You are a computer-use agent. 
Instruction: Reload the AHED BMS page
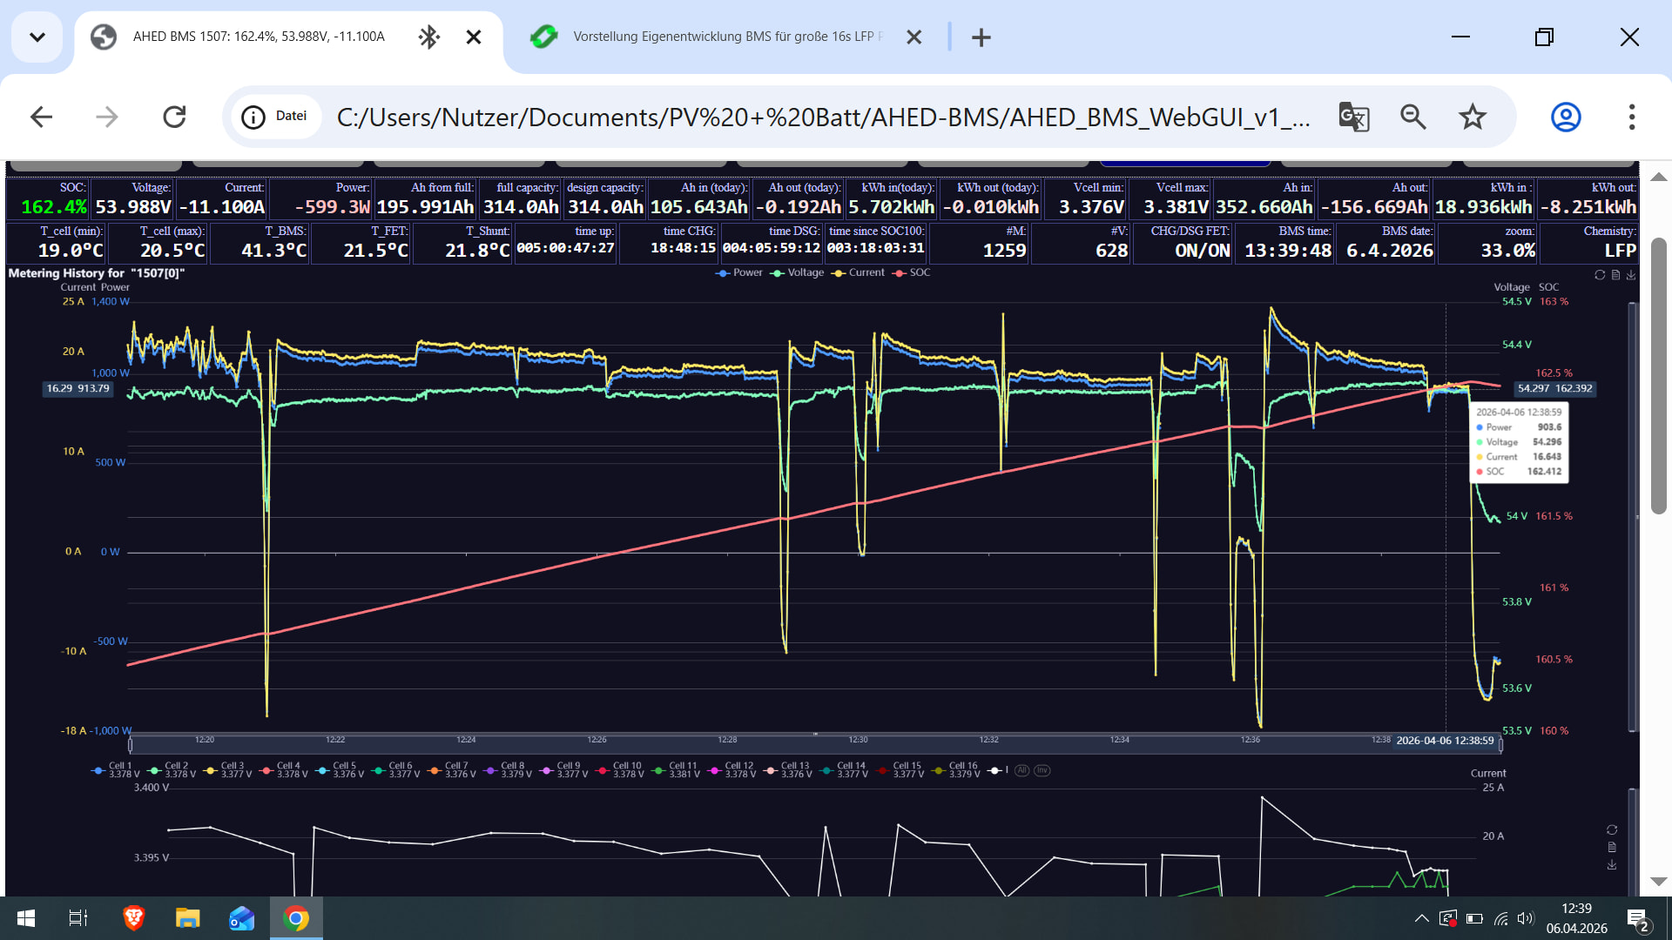click(x=174, y=117)
